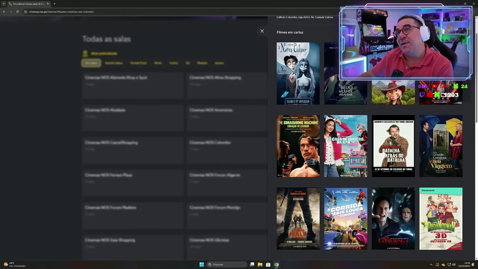Close the Encontra as nossas salas tab
The width and height of the screenshot is (478, 269).
48,4
